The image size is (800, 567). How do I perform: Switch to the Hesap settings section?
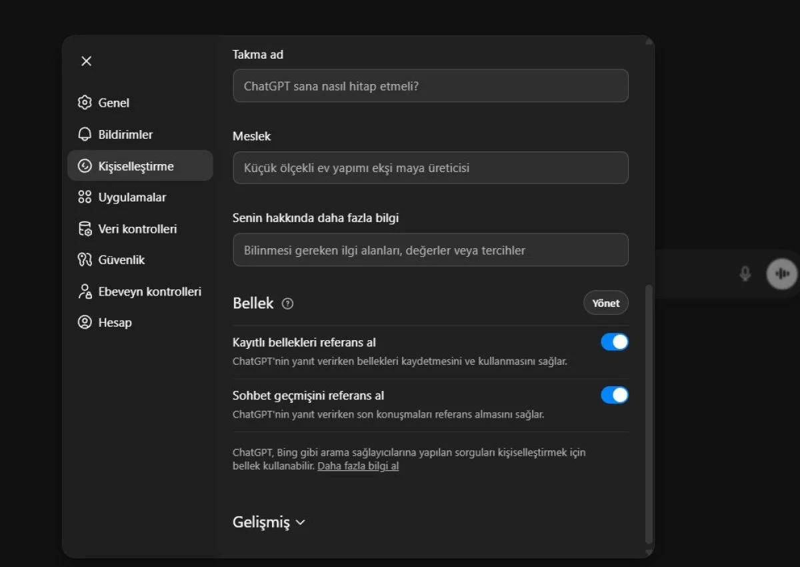(x=115, y=322)
